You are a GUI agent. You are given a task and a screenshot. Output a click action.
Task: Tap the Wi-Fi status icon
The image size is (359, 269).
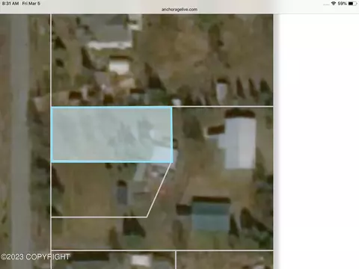tap(334, 4)
